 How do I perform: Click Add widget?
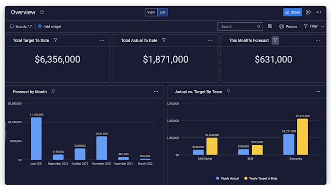pyautogui.click(x=50, y=26)
